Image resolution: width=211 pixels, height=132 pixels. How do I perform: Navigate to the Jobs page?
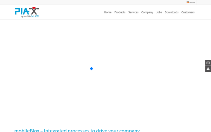159,12
